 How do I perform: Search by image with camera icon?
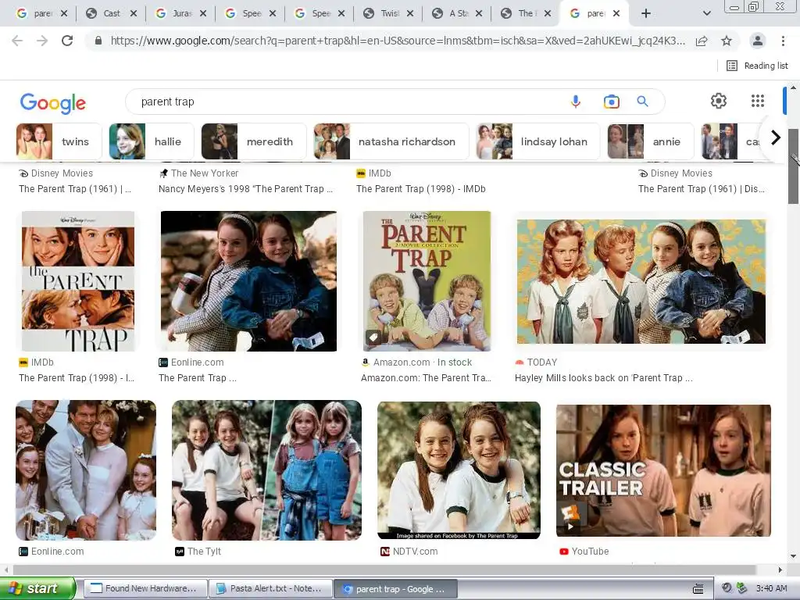click(611, 102)
